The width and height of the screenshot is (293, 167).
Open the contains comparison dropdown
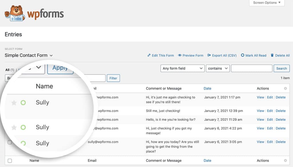pos(218,69)
